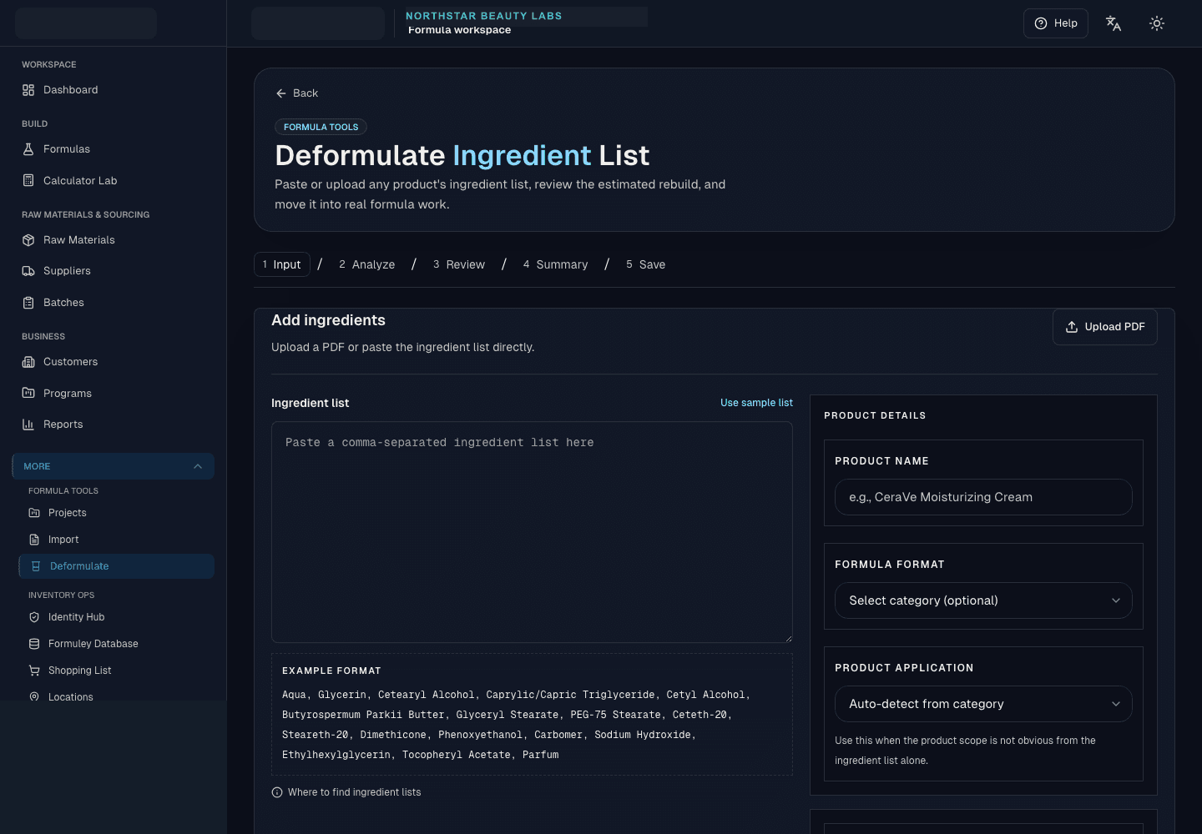Select the Formulas sidebar label
This screenshot has width=1202, height=834.
coord(67,149)
